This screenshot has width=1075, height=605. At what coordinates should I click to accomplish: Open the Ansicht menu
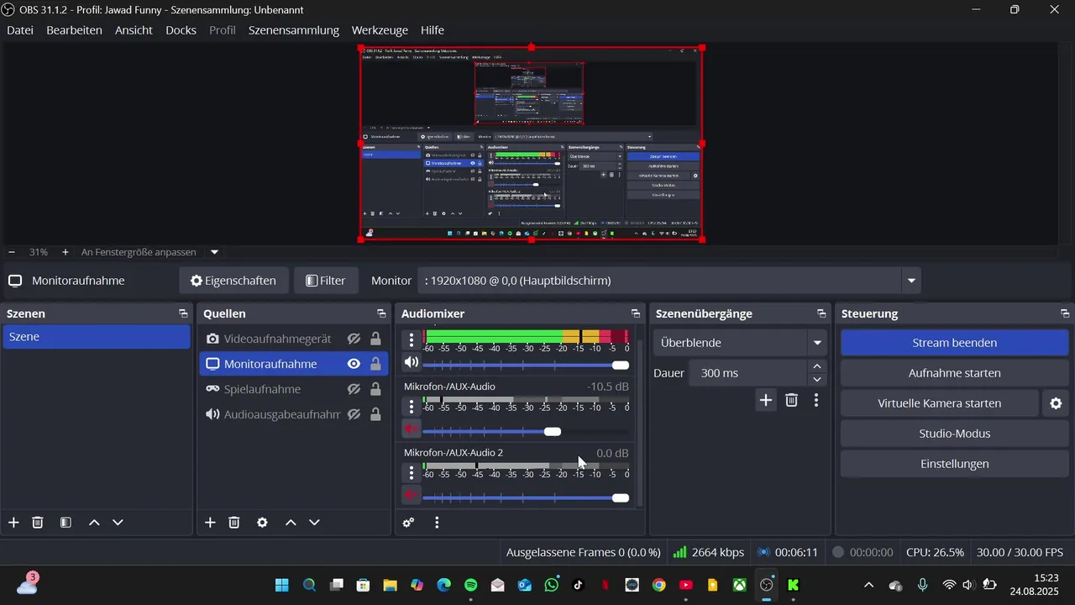[x=134, y=30]
